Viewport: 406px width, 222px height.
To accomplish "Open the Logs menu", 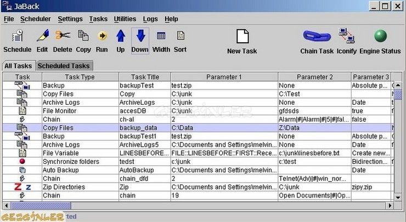I will click(150, 19).
